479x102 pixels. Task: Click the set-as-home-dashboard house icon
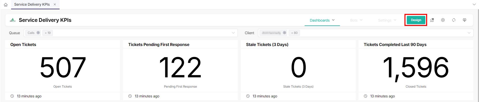(x=432, y=20)
